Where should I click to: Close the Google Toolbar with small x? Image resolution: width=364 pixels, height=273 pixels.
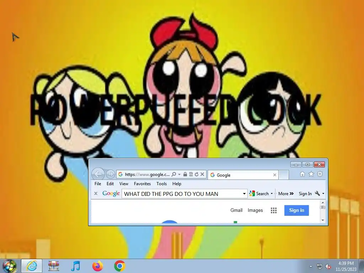pos(96,193)
